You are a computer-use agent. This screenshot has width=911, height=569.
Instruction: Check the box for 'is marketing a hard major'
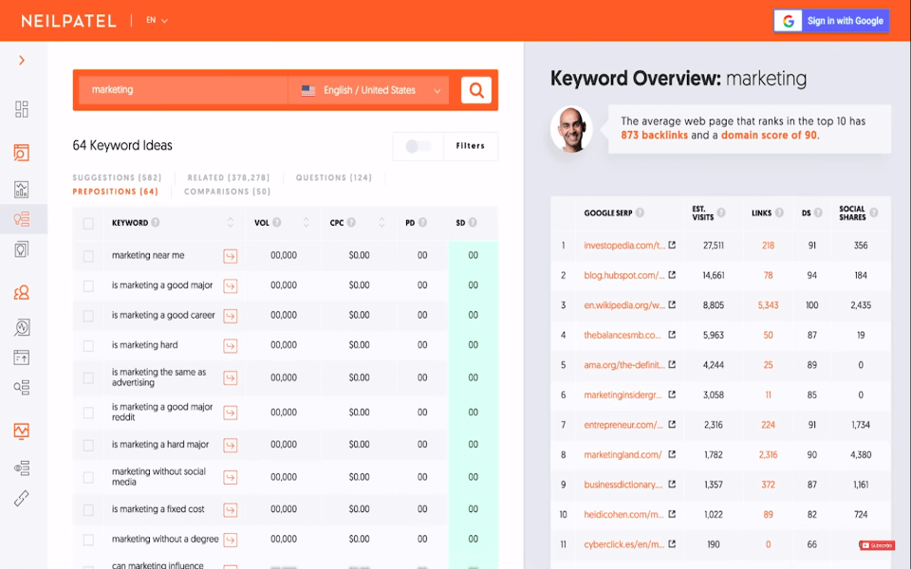(x=88, y=446)
